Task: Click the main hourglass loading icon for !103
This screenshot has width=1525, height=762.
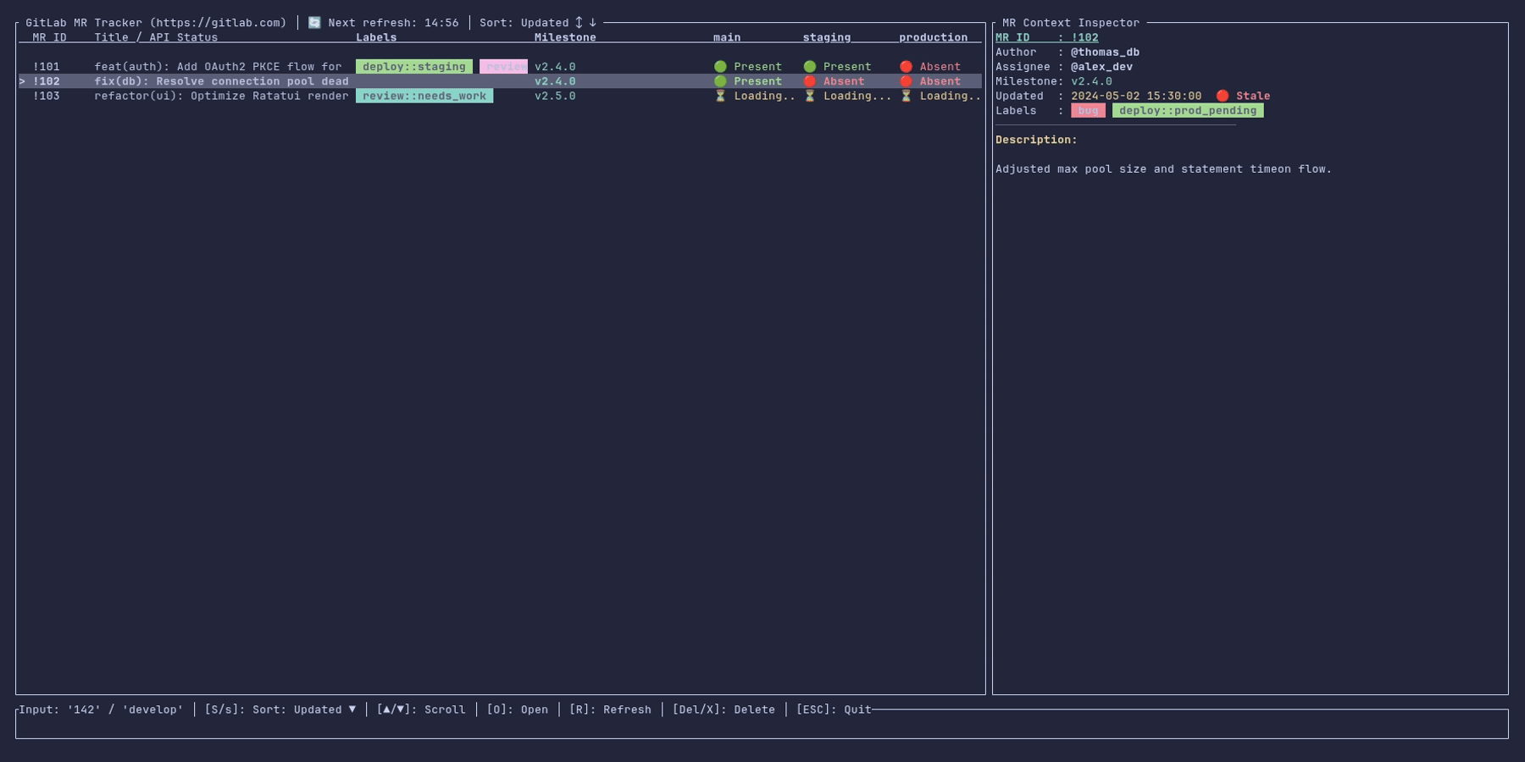Action: [720, 96]
